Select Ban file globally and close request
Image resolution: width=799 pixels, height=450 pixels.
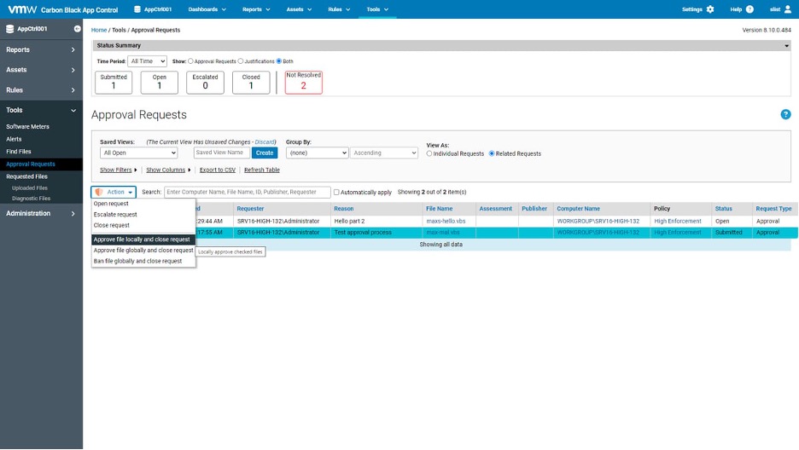tap(143, 261)
